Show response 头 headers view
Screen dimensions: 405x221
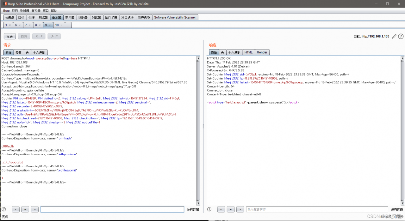(x=222, y=52)
